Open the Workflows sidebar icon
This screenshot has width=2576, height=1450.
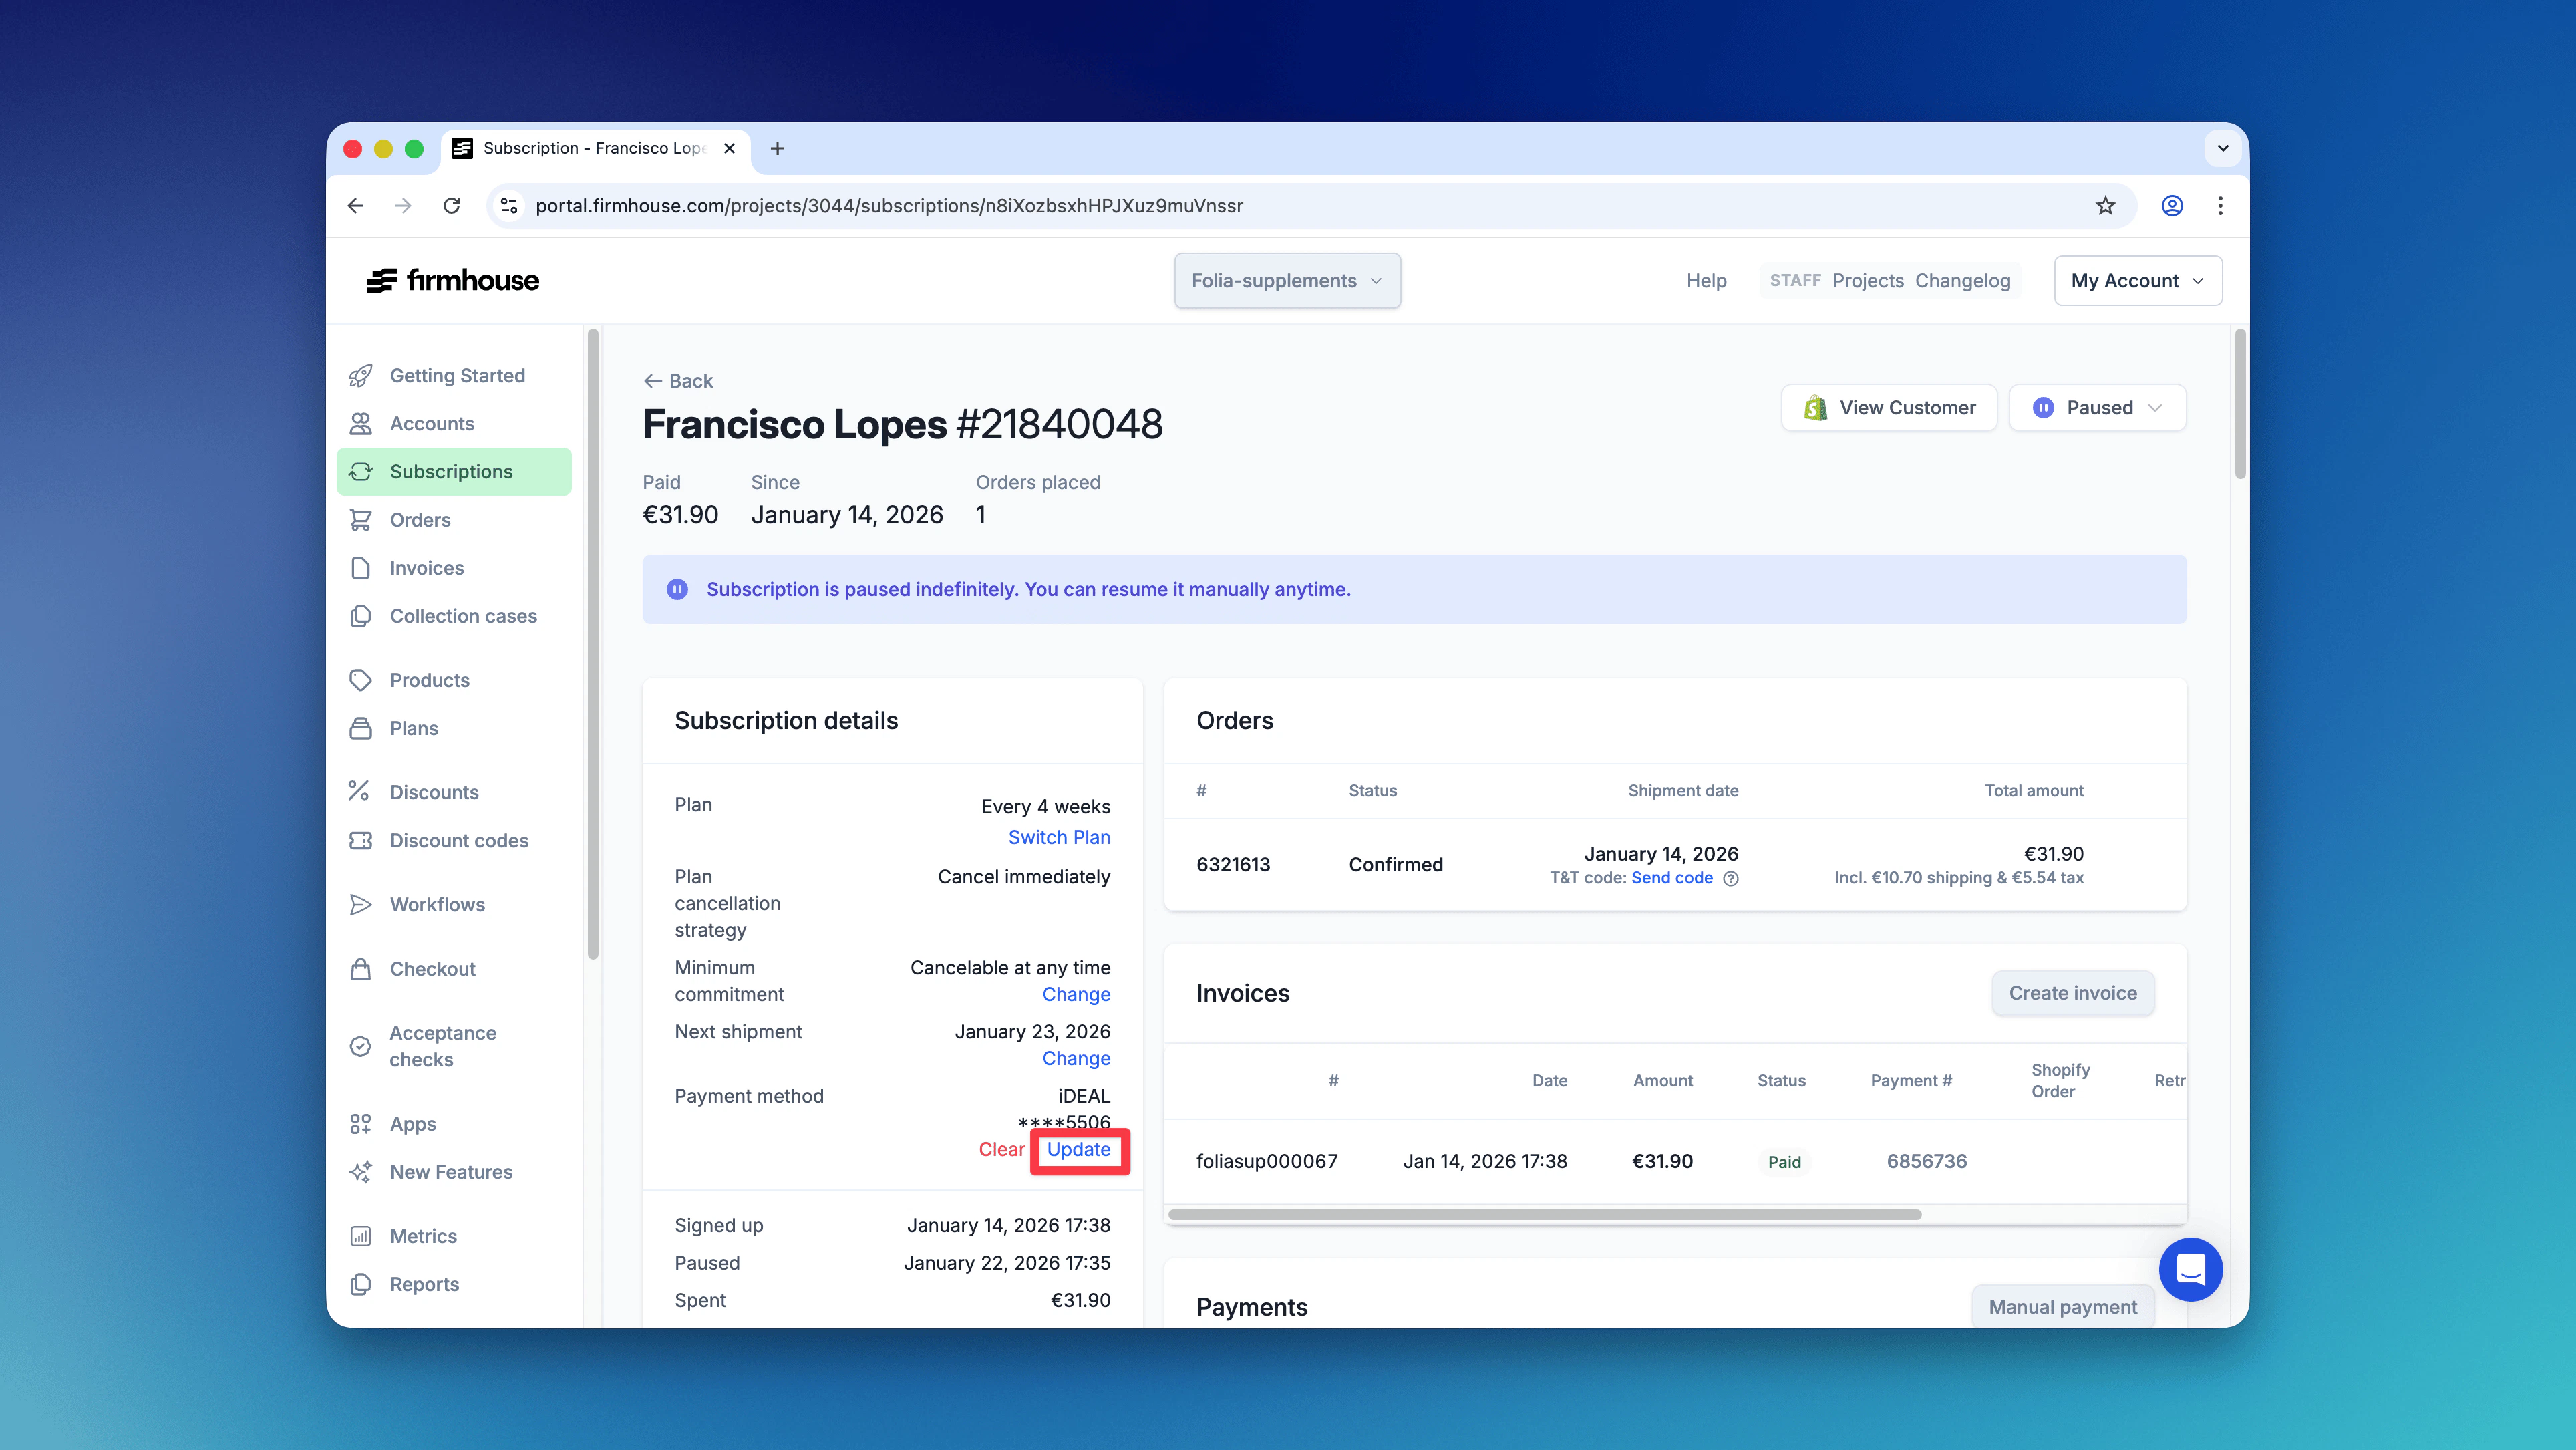[x=362, y=904]
